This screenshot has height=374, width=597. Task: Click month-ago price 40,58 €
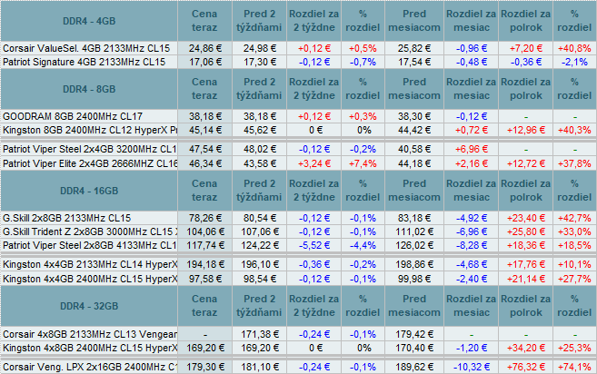pyautogui.click(x=414, y=149)
